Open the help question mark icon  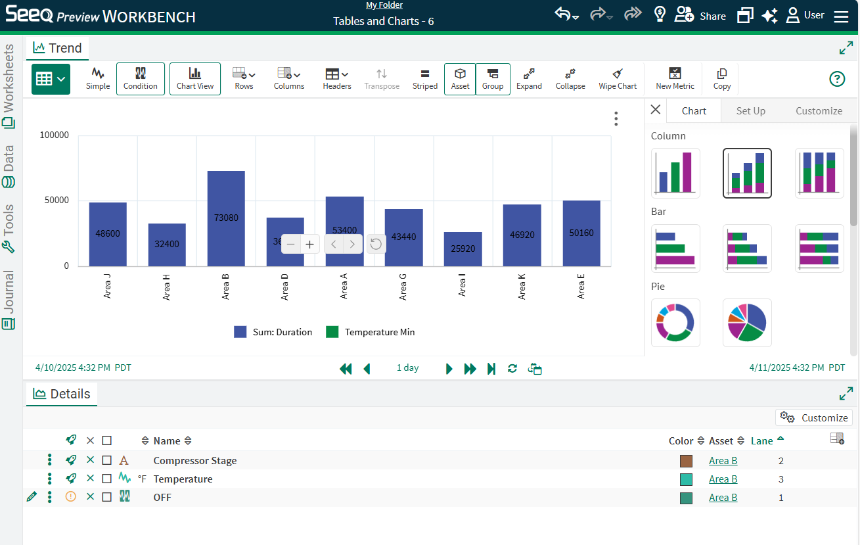click(x=836, y=79)
